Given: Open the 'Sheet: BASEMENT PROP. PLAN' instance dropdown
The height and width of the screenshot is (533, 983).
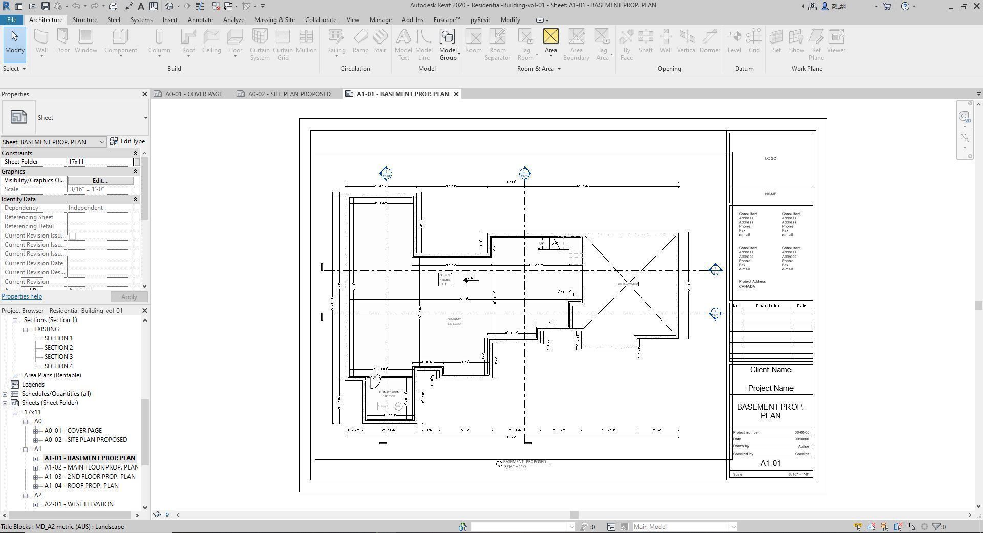Looking at the screenshot, I should pos(53,142).
